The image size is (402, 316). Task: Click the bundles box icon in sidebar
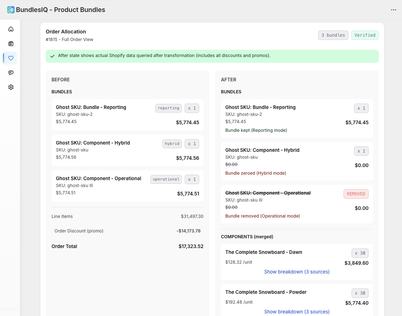[x=11, y=44]
